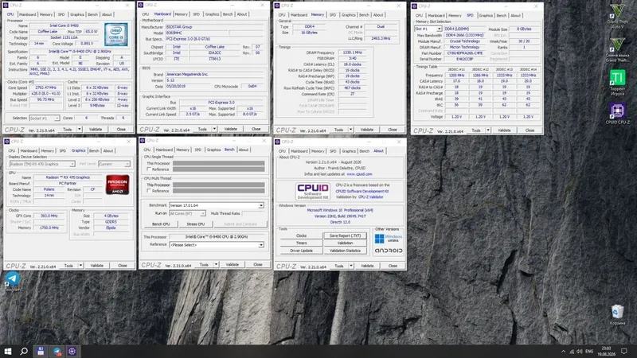637x358 pixels.
Task: Open the Please Select reference dropdown
Action: pos(261,245)
